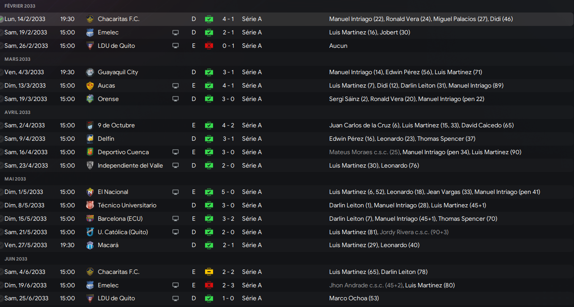Collapse the MAI 2033 month section header
The image size is (574, 307).
coord(15,179)
